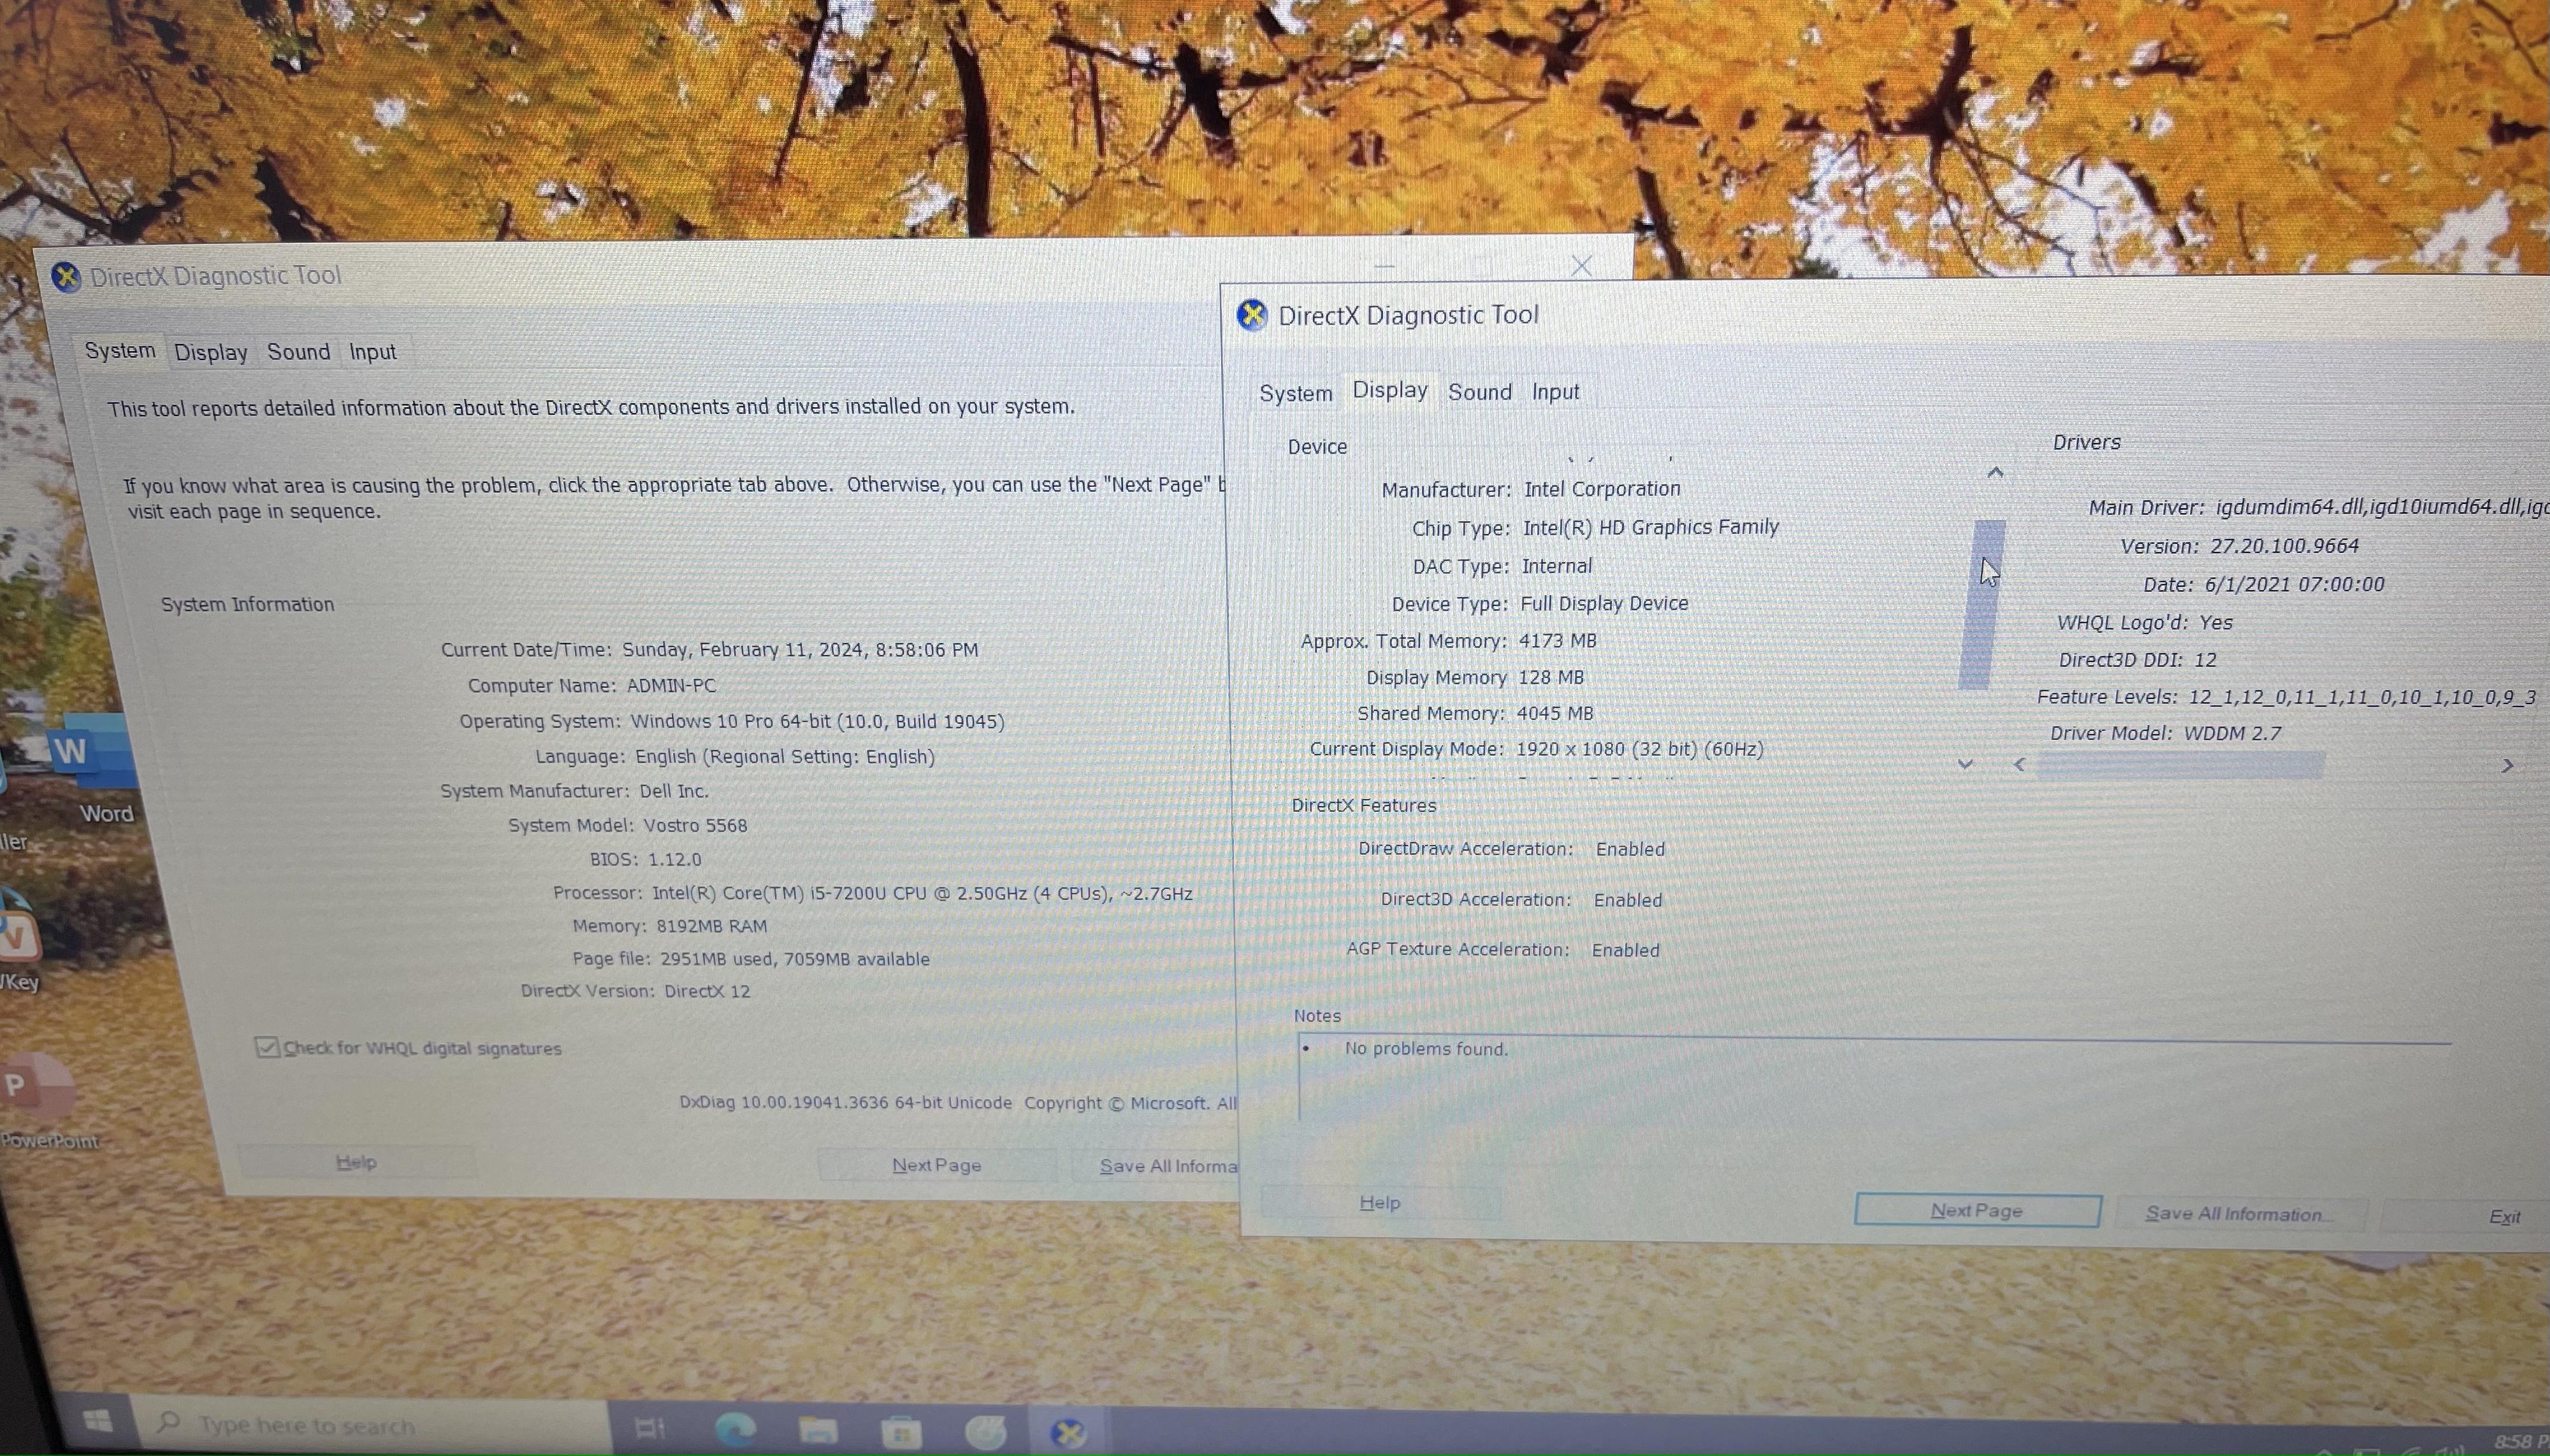The width and height of the screenshot is (2550, 1456).
Task: Switch to the Input tab in the back window
Action: (x=372, y=352)
